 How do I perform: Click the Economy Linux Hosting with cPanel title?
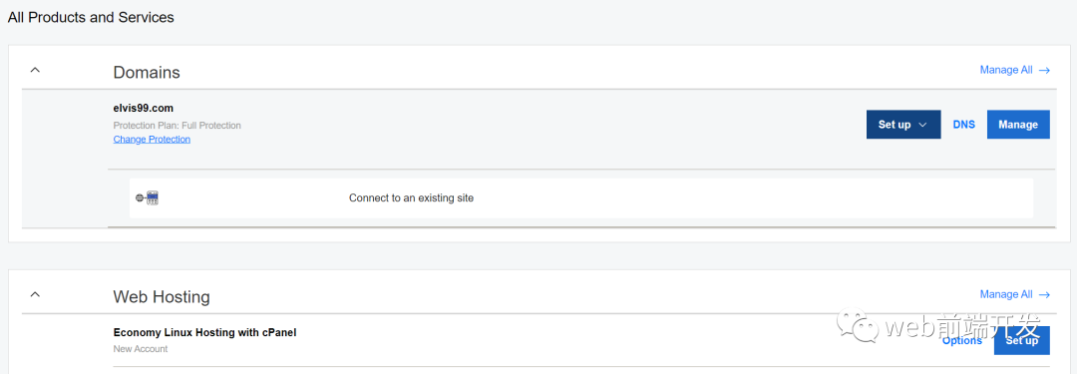click(204, 333)
